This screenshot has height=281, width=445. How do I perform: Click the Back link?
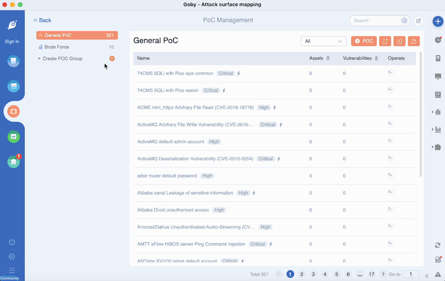[42, 20]
